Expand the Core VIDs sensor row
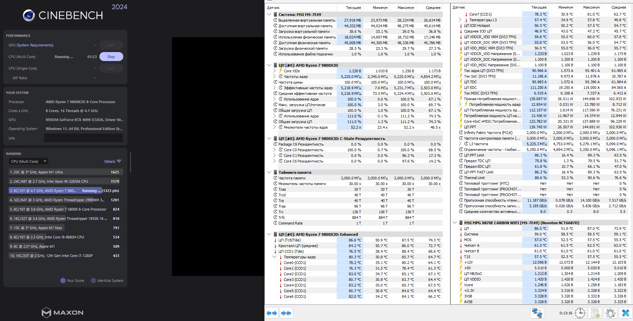This screenshot has width=633, height=321. coord(274,71)
